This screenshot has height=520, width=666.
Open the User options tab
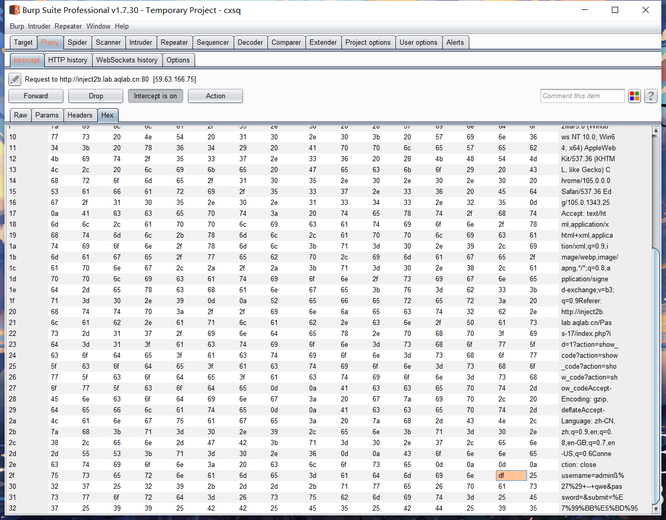click(418, 43)
